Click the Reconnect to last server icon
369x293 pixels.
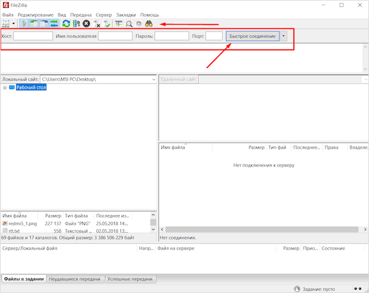[x=107, y=24]
